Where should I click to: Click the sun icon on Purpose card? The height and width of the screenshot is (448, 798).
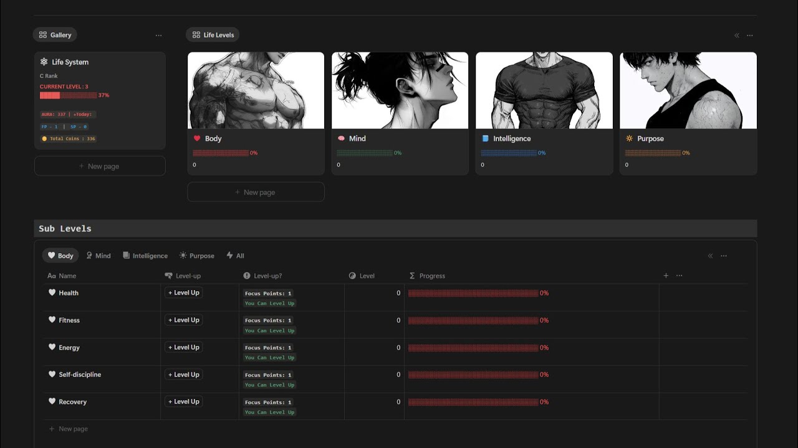629,138
